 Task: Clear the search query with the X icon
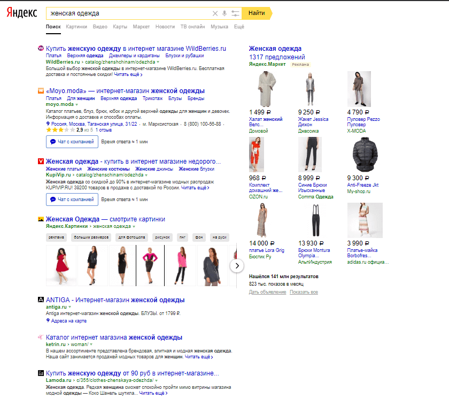(x=215, y=13)
